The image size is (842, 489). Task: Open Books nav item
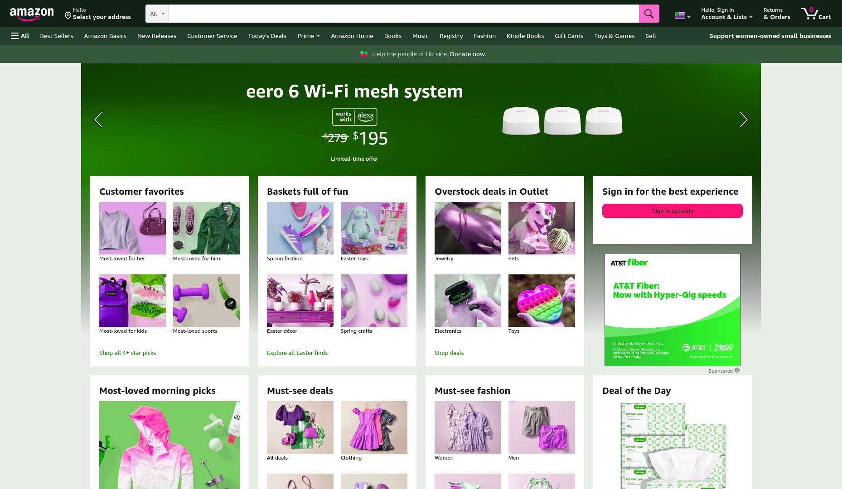click(x=393, y=36)
